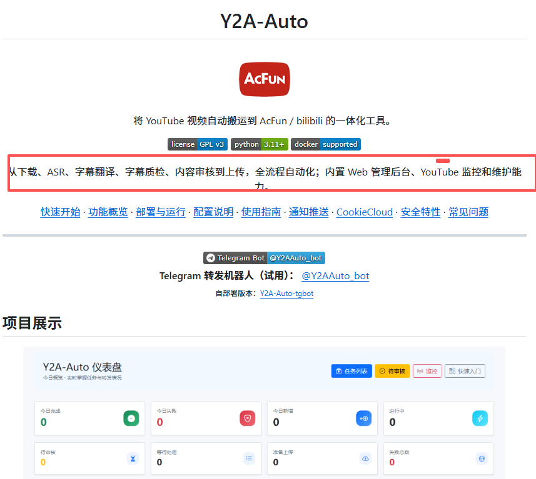Open the 快速开始 link

coord(60,212)
